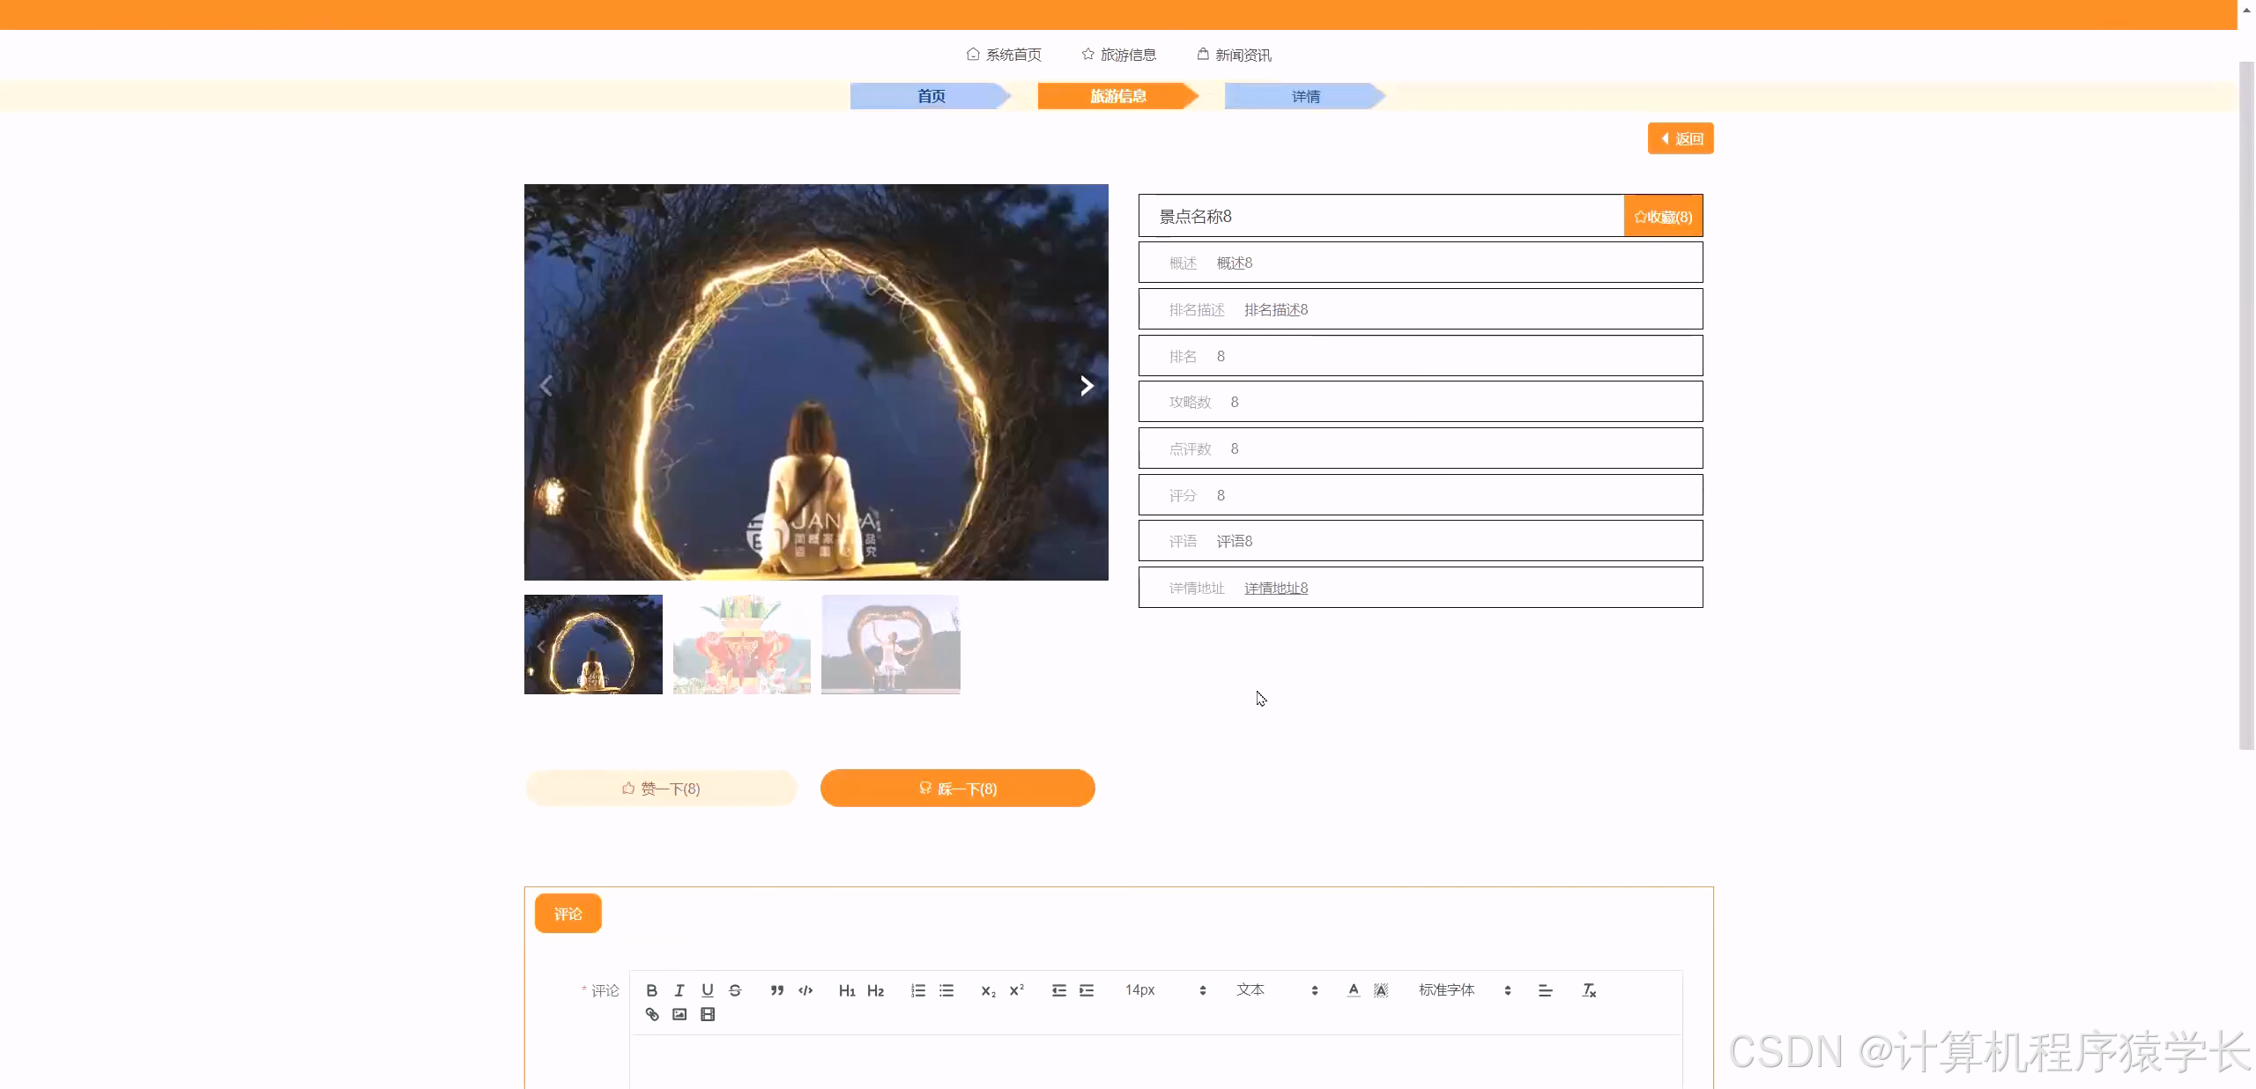Open the 详情地址8 link
This screenshot has width=2256, height=1089.
pos(1275,588)
